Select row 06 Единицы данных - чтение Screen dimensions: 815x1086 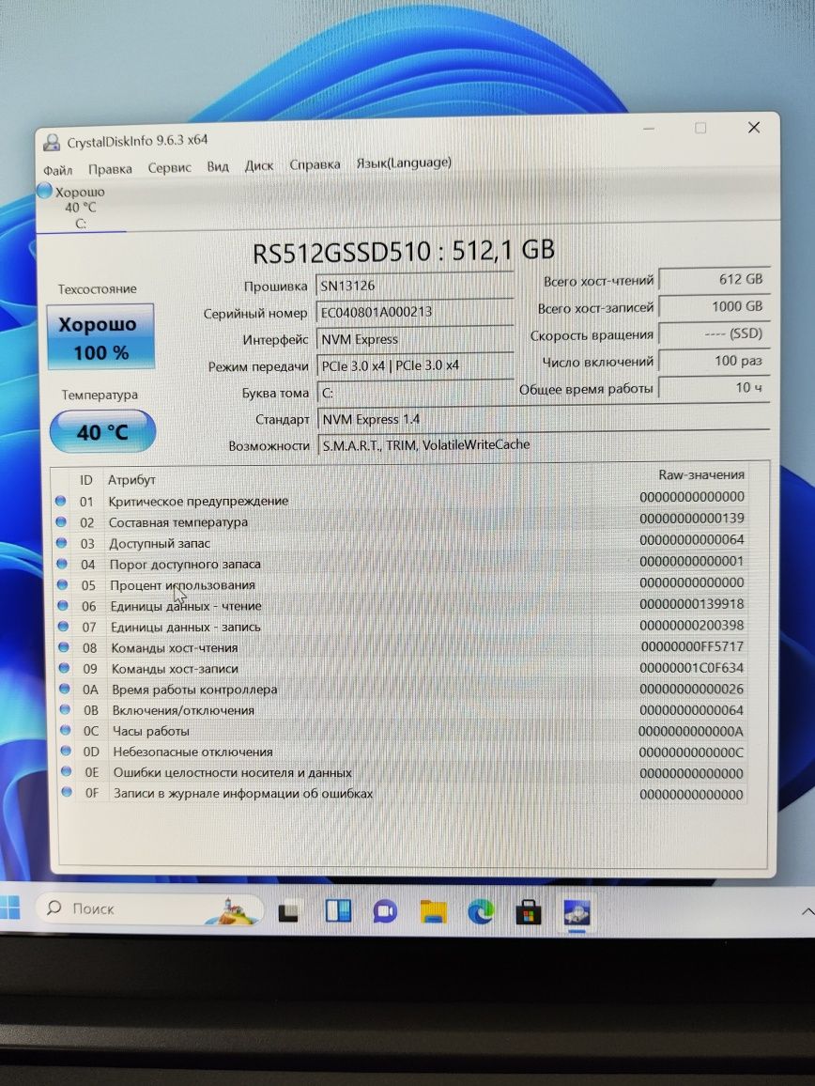tap(402, 605)
